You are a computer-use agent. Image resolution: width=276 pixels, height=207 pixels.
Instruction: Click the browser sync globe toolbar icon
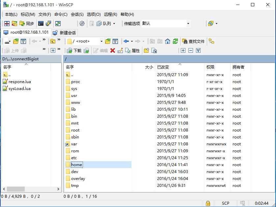point(211,23)
